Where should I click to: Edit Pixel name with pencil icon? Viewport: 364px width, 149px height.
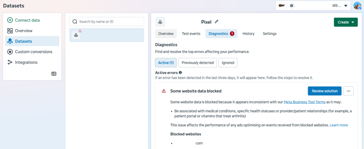(216, 22)
